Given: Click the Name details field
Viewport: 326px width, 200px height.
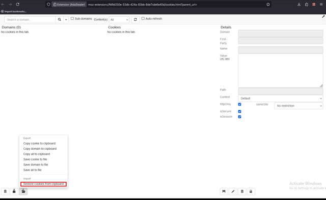Looking at the screenshot, I should [x=281, y=50].
